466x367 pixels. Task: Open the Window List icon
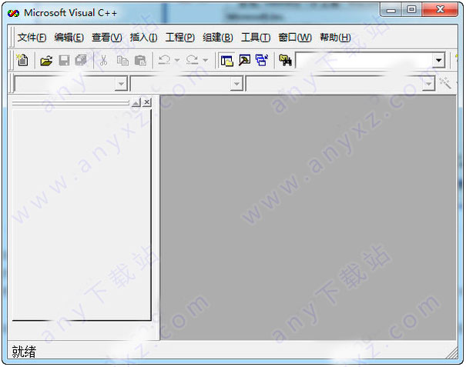tap(262, 60)
